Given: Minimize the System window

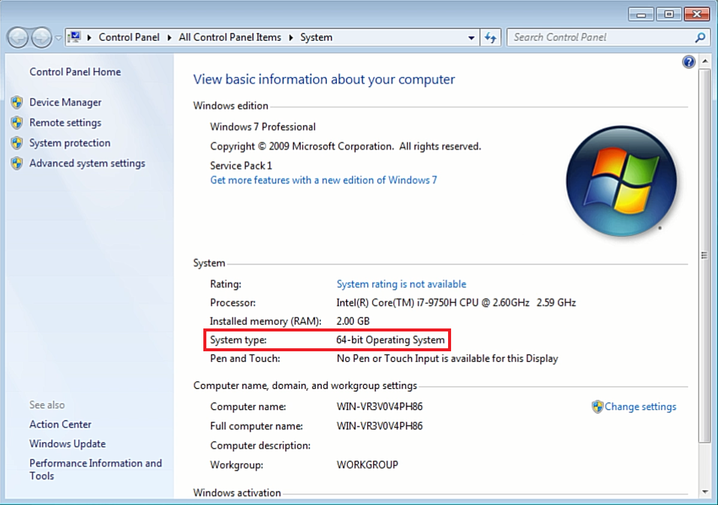Looking at the screenshot, I should 641,14.
